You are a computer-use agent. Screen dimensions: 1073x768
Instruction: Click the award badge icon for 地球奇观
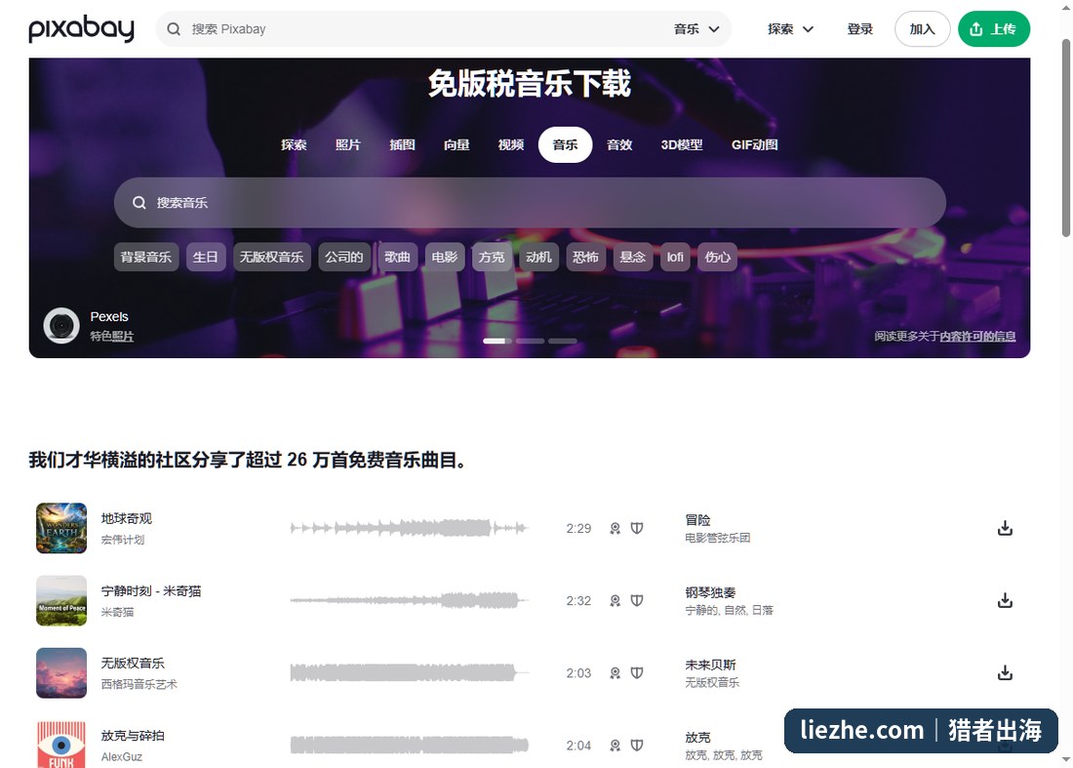616,528
